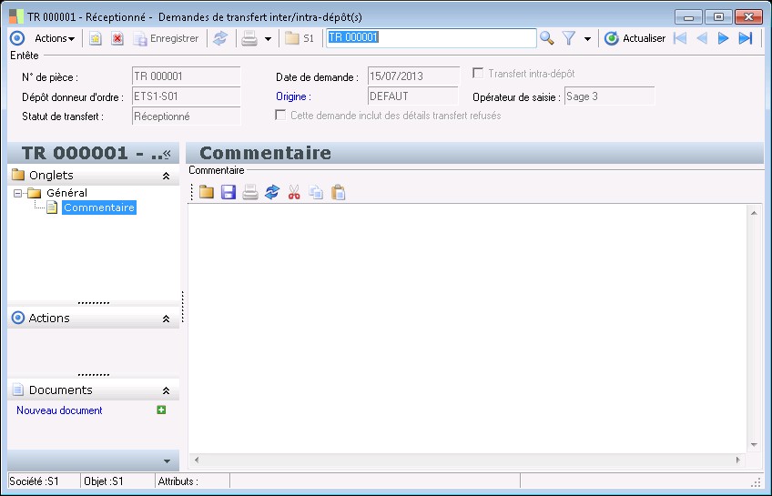The width and height of the screenshot is (772, 496).
Task: Click the horizontal scrollbar right arrow
Action: (x=738, y=461)
